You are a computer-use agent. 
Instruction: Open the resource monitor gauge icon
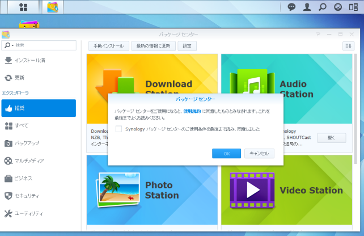pos(338,7)
